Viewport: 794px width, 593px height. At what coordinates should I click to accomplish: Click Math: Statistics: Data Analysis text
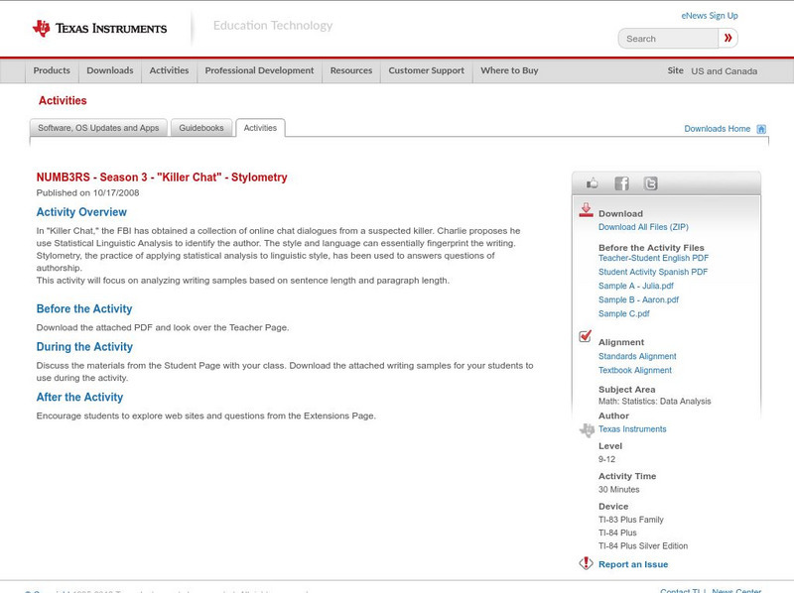tap(655, 402)
